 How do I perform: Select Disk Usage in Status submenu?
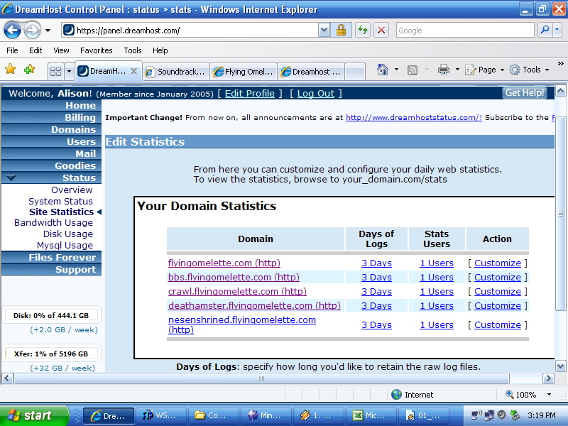click(x=67, y=234)
